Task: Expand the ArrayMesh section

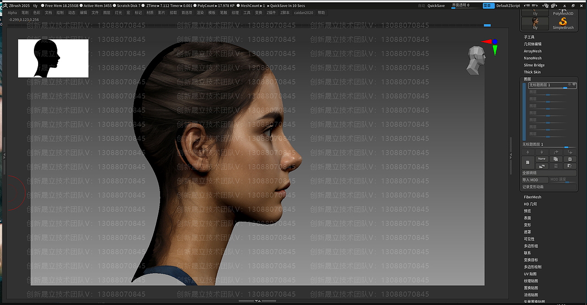Action: pos(532,51)
